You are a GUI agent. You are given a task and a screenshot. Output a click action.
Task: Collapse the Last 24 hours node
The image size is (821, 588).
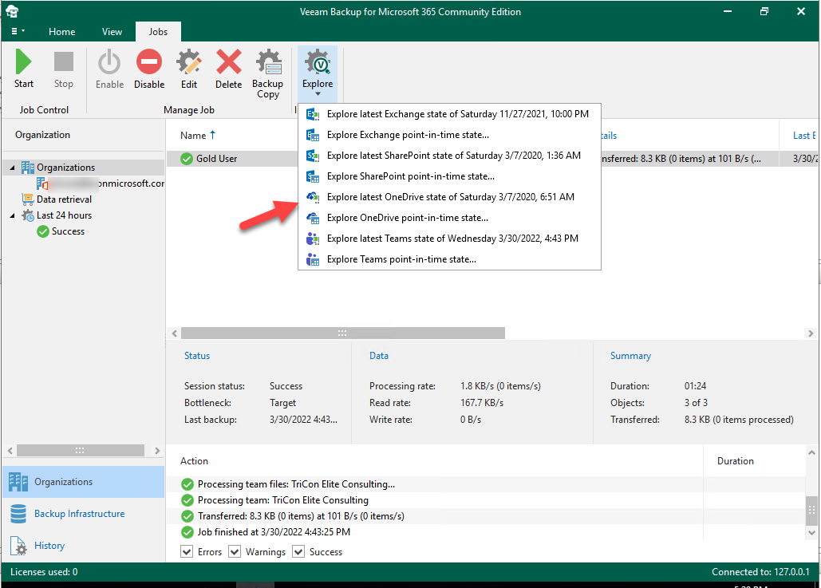(14, 215)
